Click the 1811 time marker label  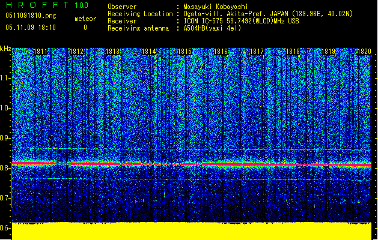point(40,52)
